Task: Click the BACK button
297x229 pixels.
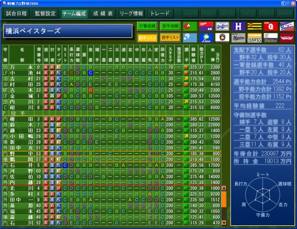Action: point(191,13)
